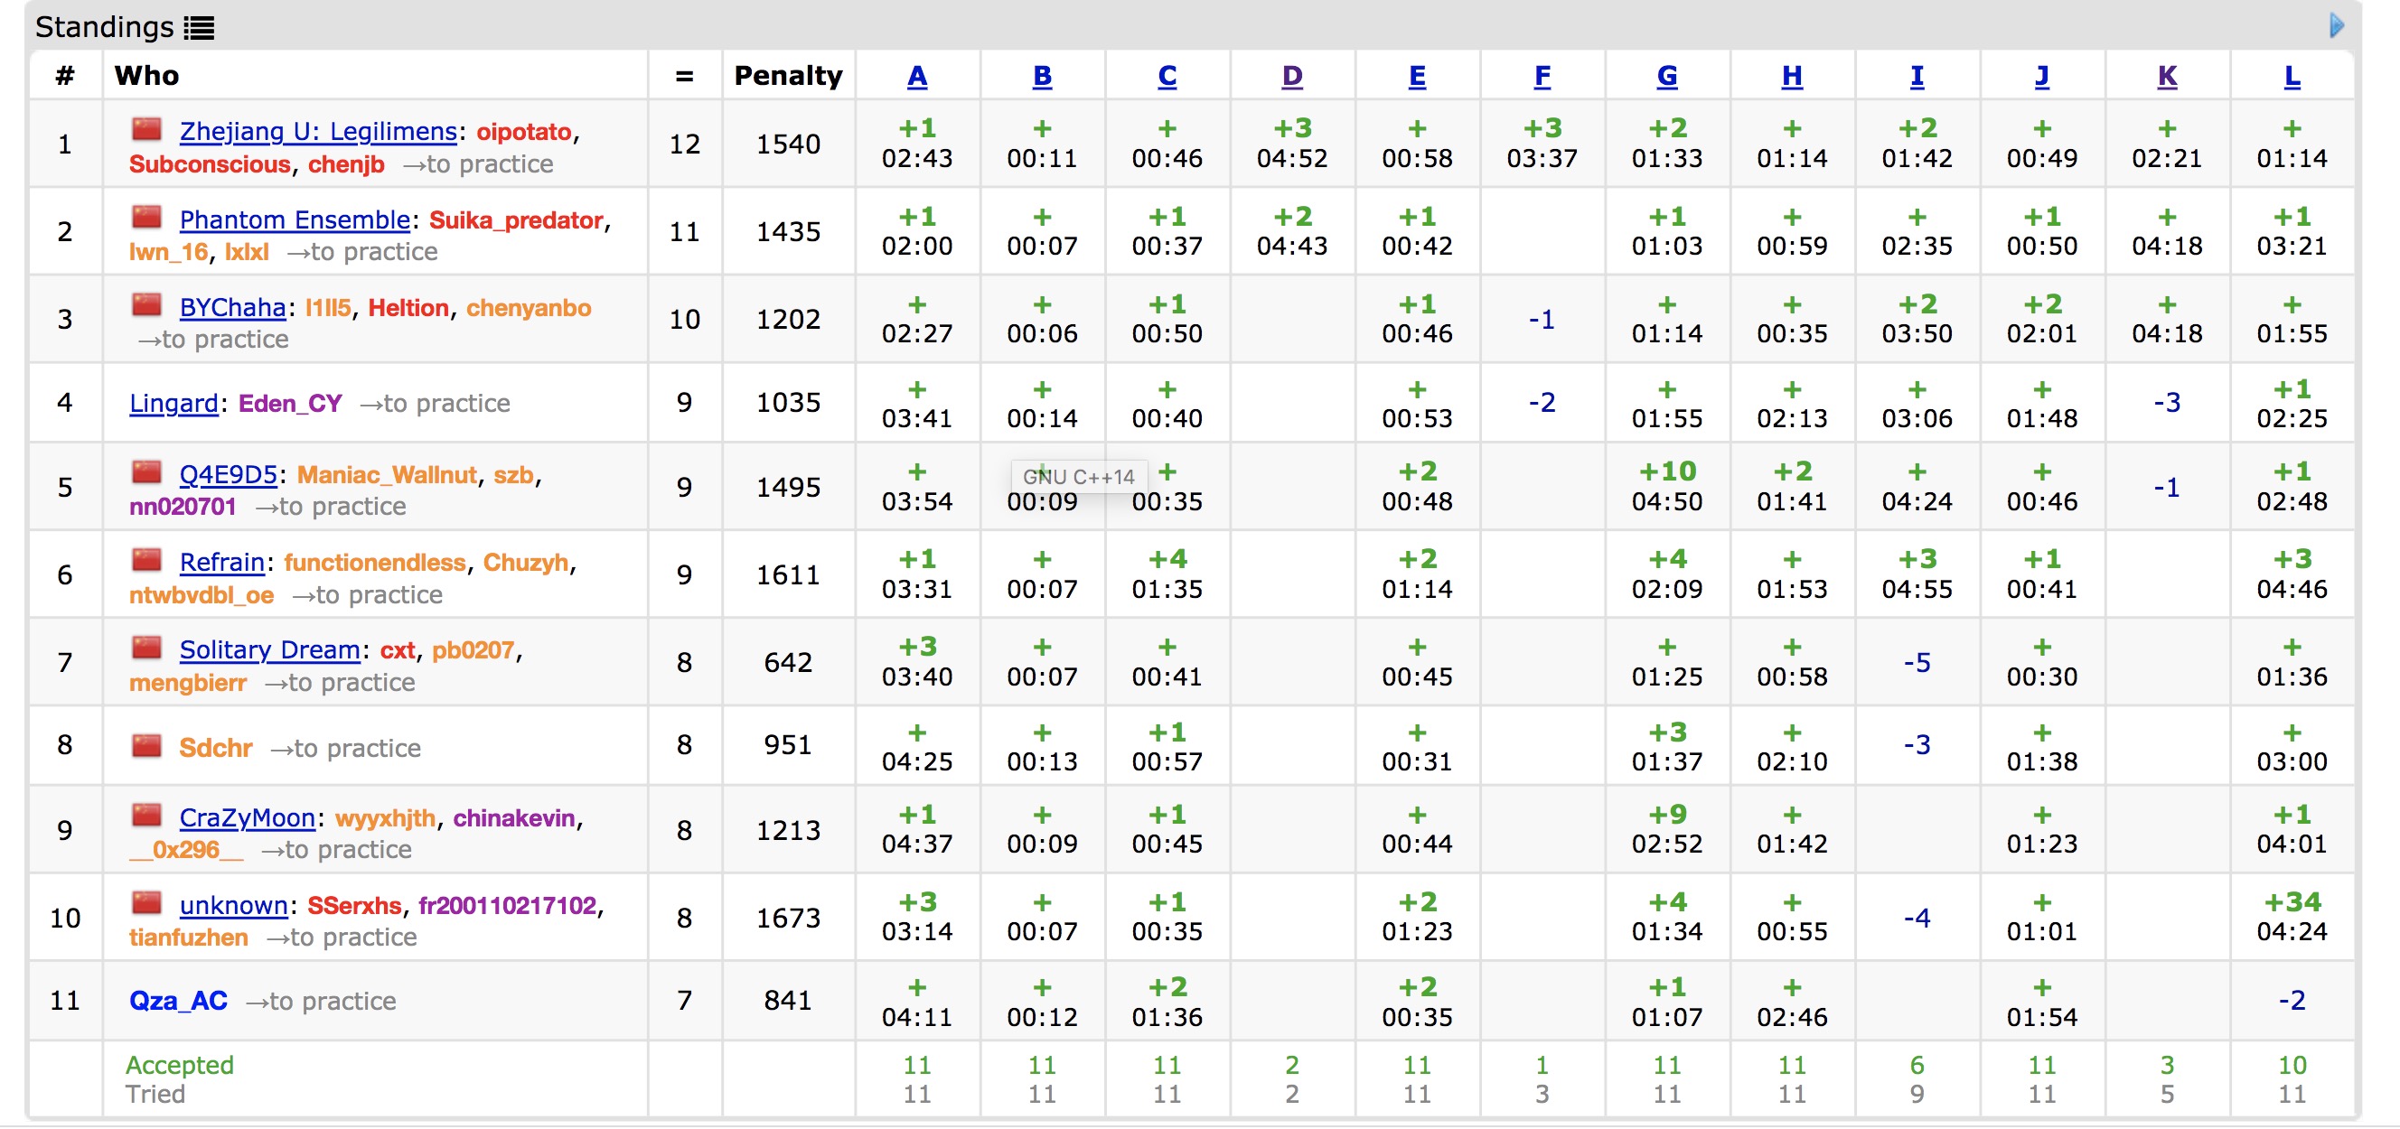Image resolution: width=2400 pixels, height=1129 pixels.
Task: Open problem D column header link
Action: tap(1291, 76)
